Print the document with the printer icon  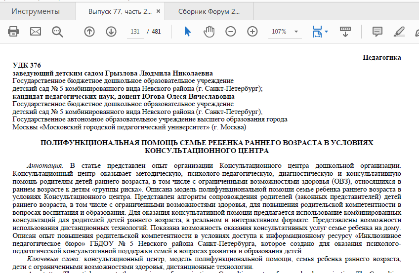13,32
